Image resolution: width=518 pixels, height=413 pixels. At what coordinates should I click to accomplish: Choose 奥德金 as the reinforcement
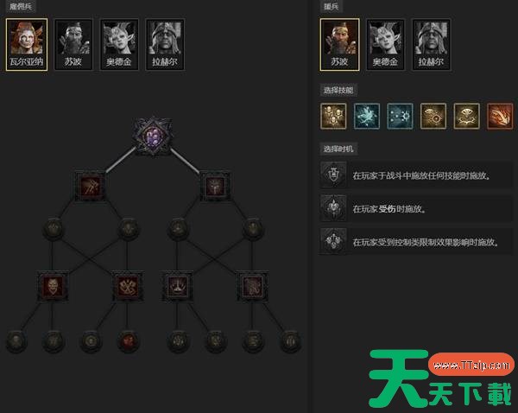[x=385, y=44]
